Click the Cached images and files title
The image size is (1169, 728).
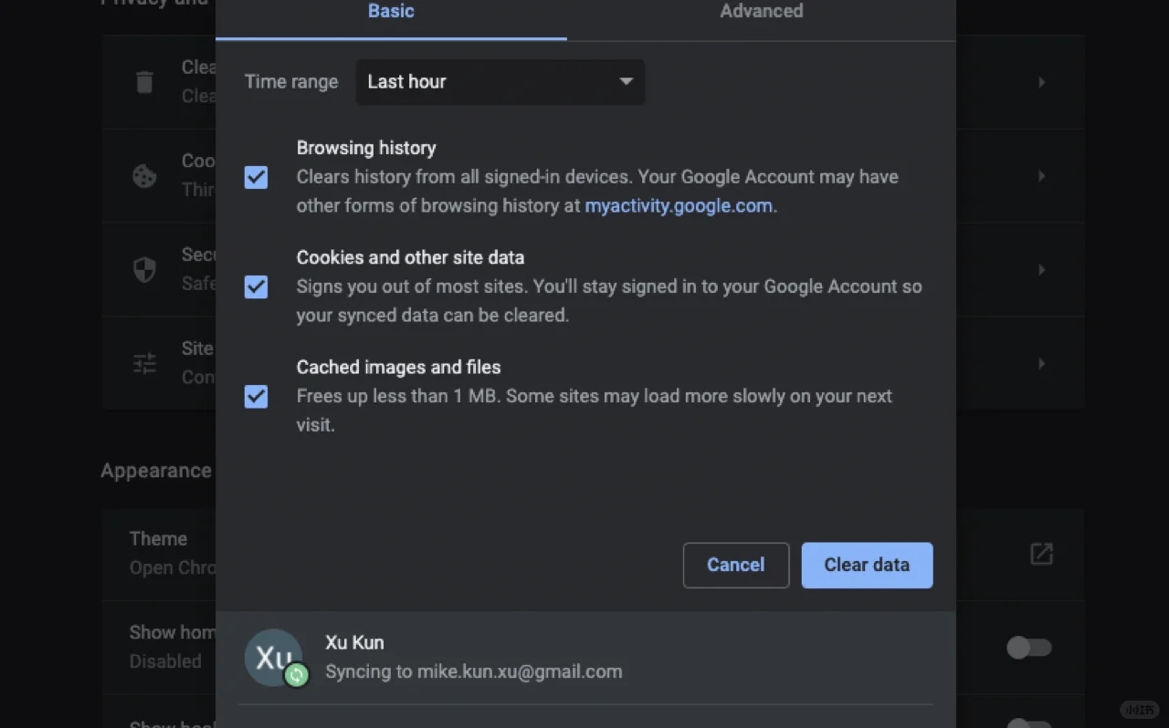coord(398,367)
